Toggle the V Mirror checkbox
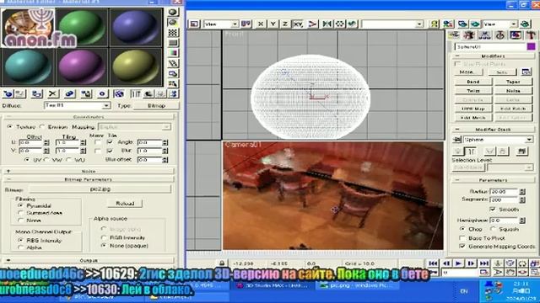 98,151
